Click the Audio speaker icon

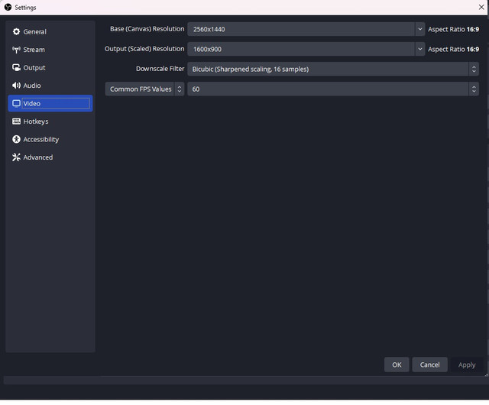click(x=16, y=86)
